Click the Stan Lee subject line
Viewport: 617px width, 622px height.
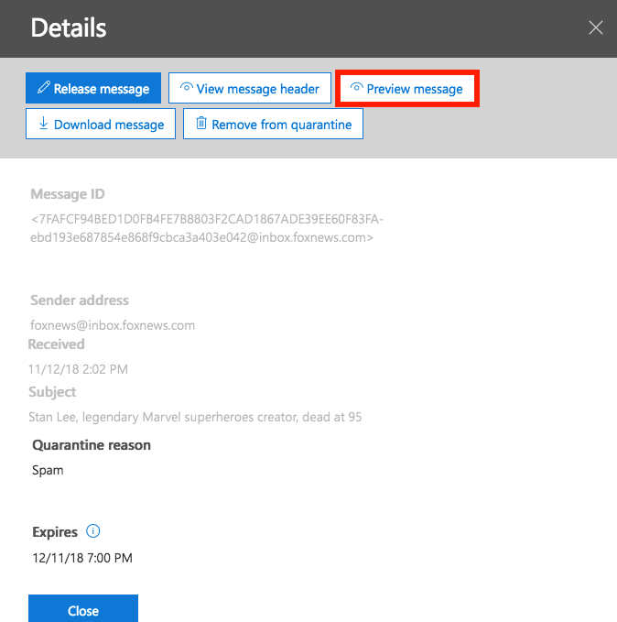tap(196, 417)
